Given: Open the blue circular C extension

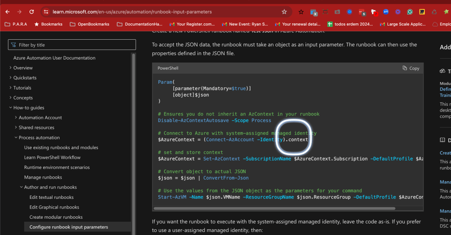Looking at the screenshot, I should point(350,12).
